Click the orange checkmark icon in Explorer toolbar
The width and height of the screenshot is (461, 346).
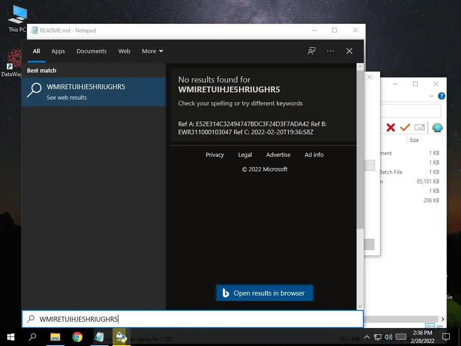tap(405, 127)
